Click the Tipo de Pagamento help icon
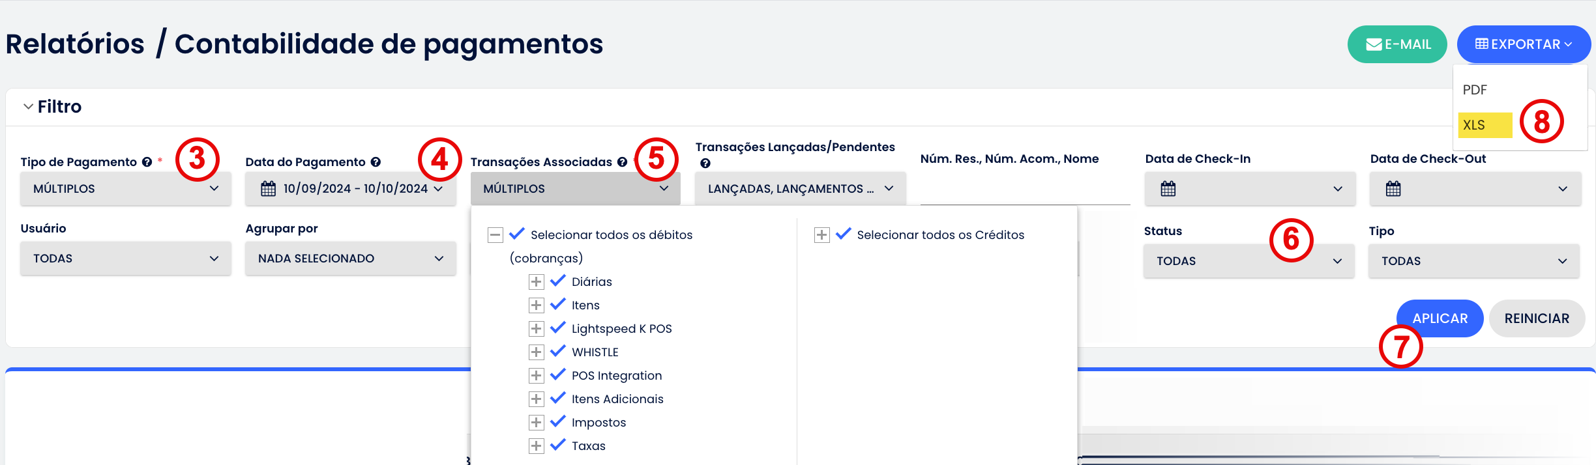This screenshot has height=465, width=1596. pyautogui.click(x=147, y=162)
